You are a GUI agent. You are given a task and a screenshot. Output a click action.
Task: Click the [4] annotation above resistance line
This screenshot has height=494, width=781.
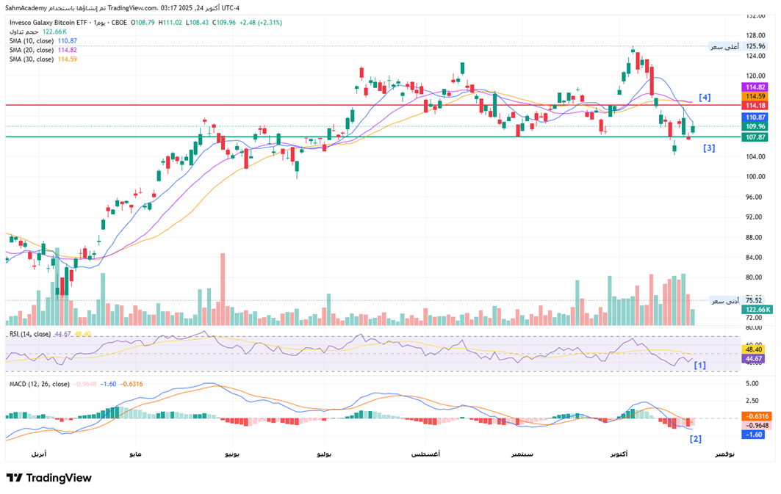[x=704, y=97]
